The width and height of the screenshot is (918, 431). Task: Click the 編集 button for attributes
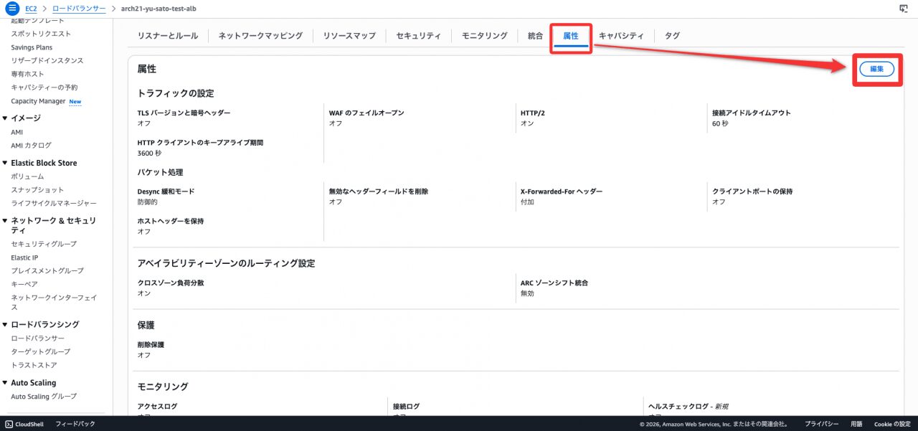[x=876, y=69]
